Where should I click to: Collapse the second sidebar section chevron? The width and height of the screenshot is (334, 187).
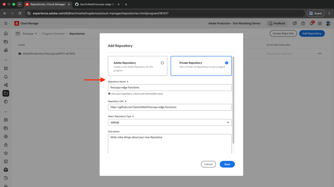pos(6,111)
